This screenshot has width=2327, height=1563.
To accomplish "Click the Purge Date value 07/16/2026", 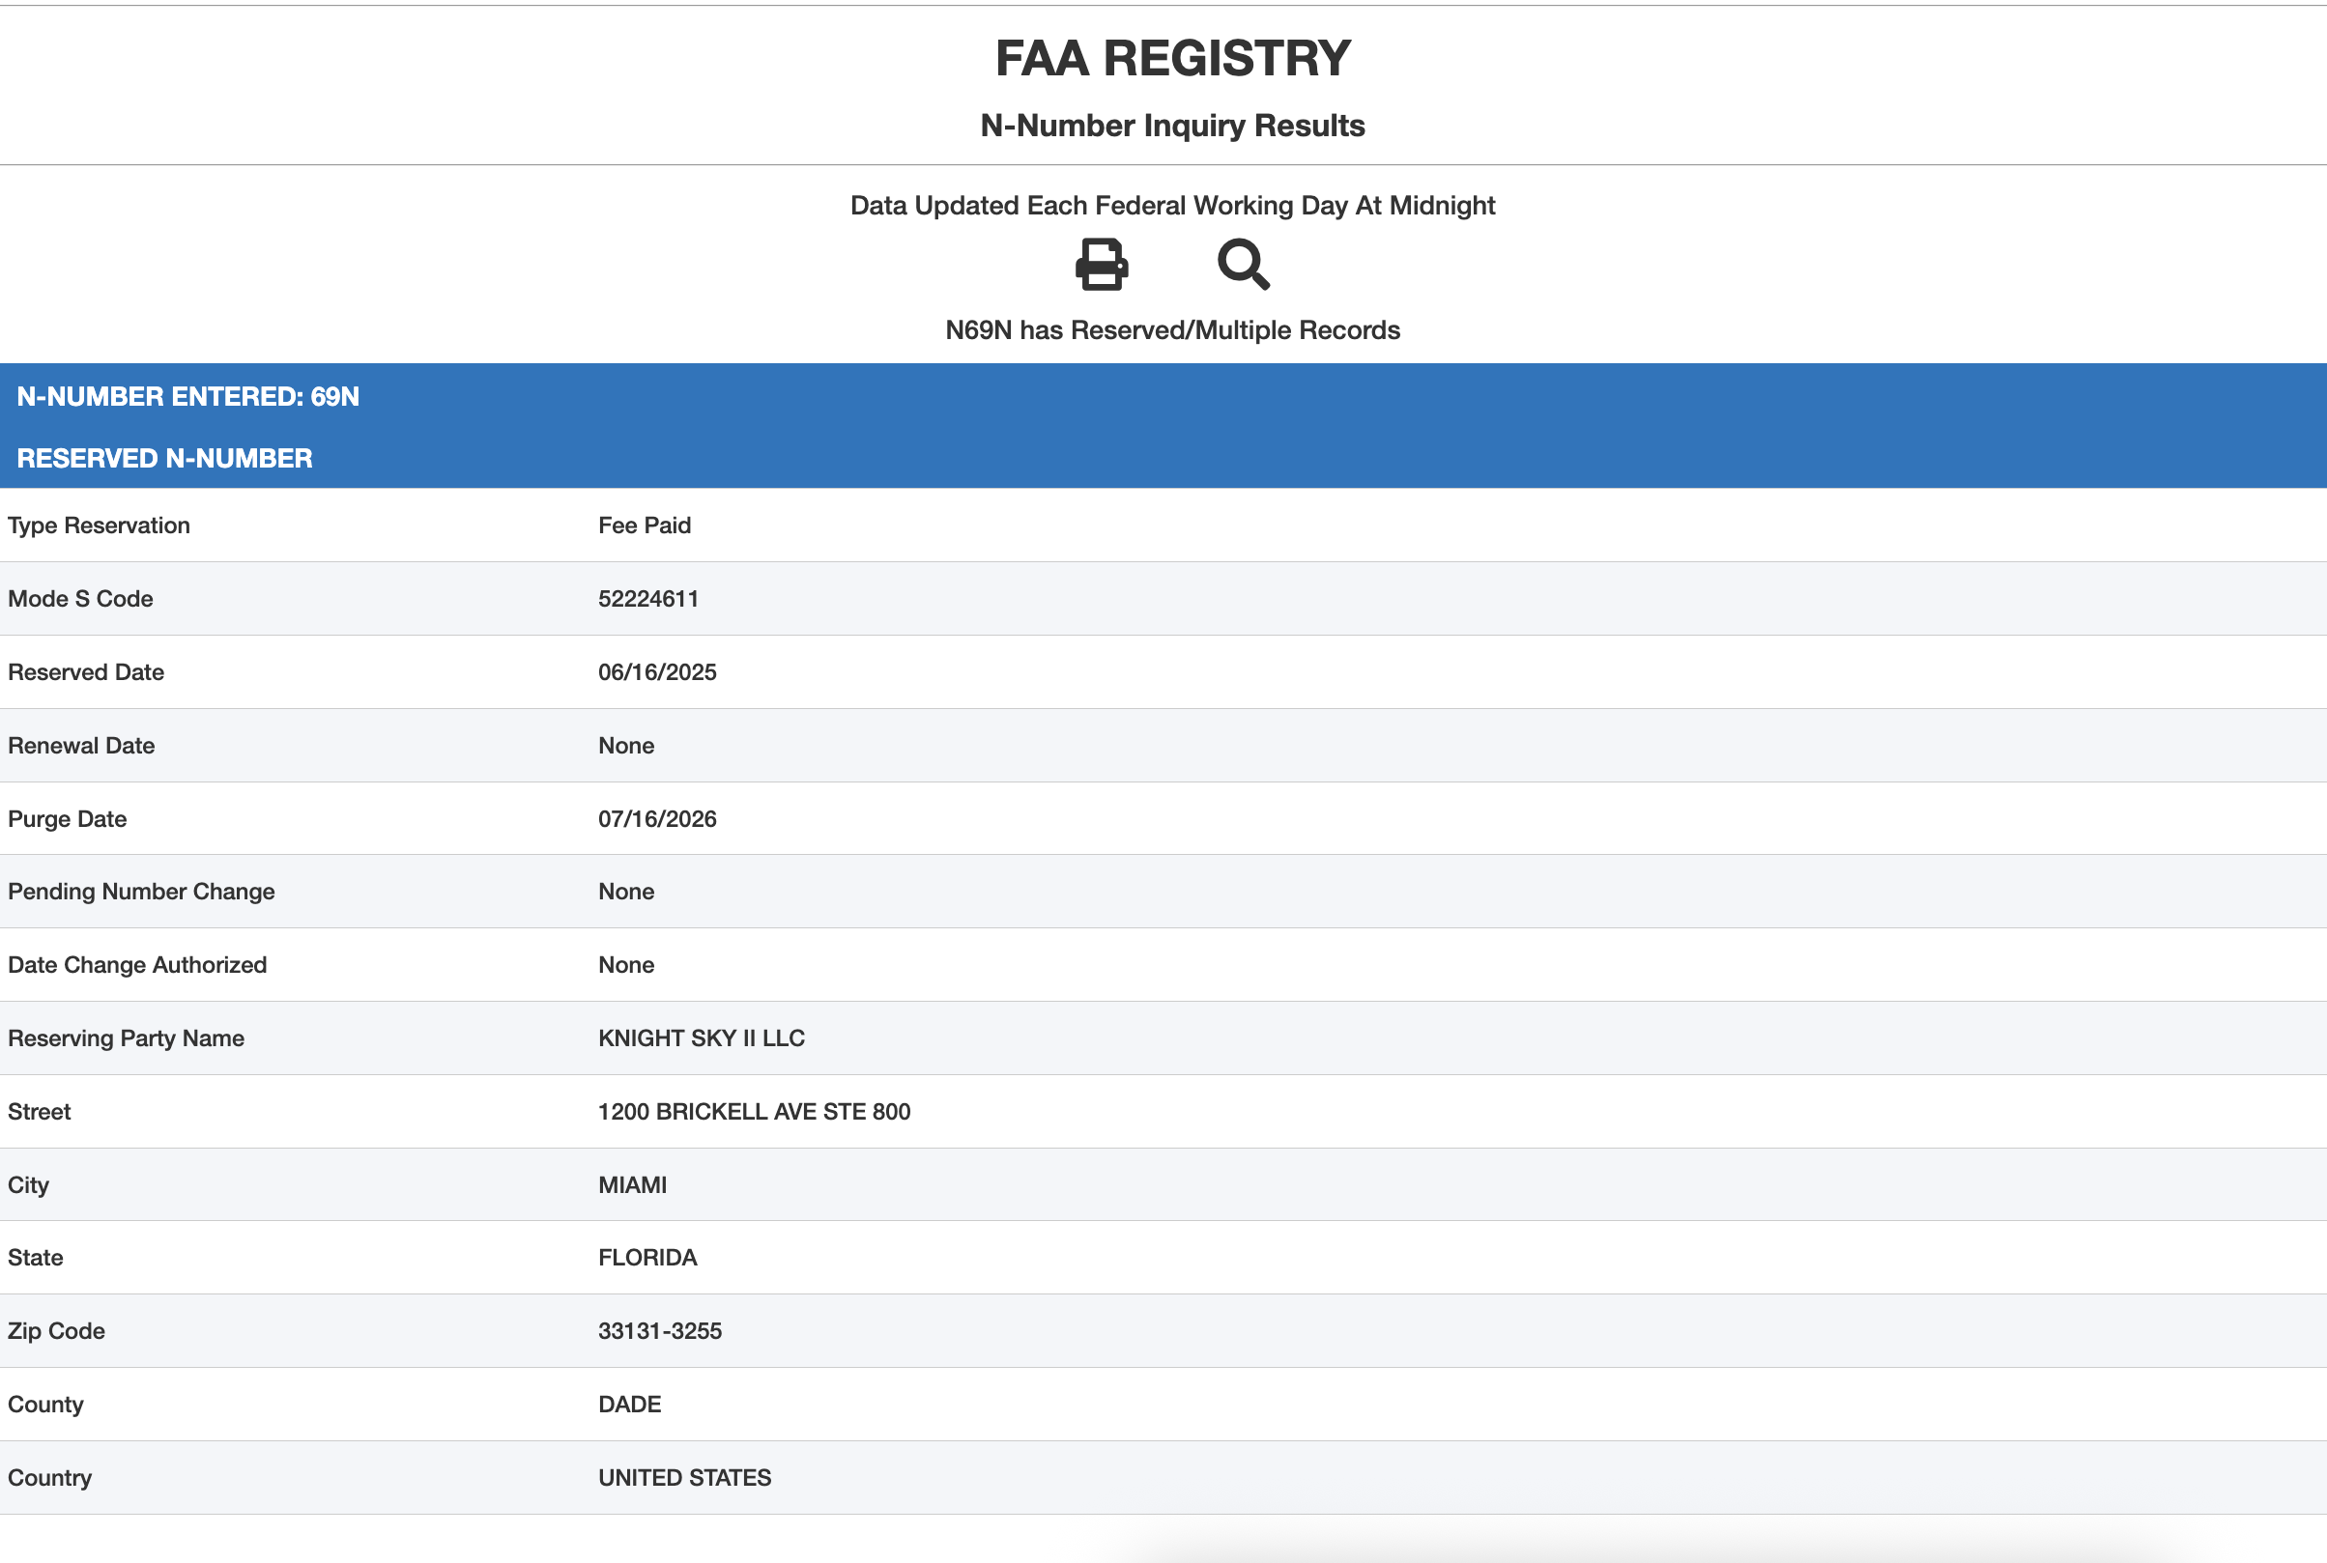I will (657, 819).
